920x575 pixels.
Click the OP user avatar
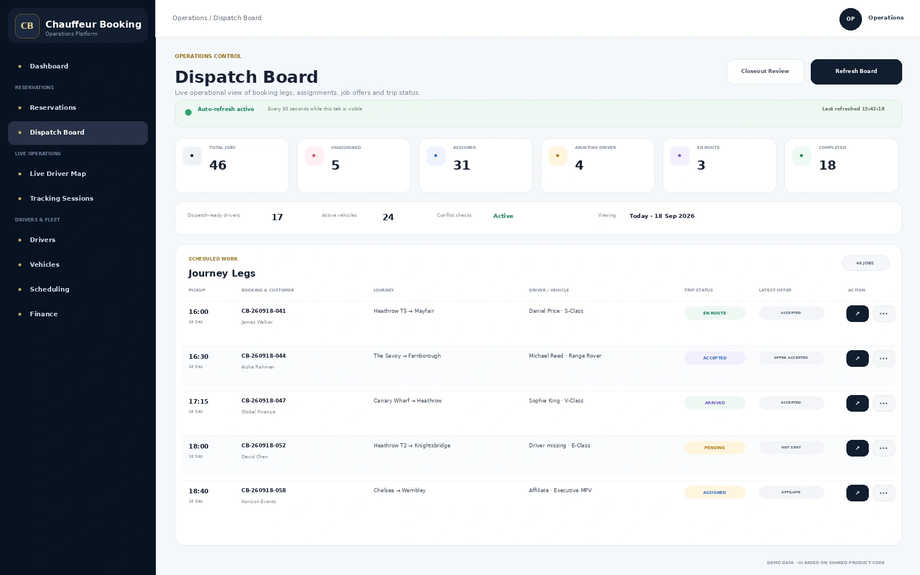tap(850, 19)
